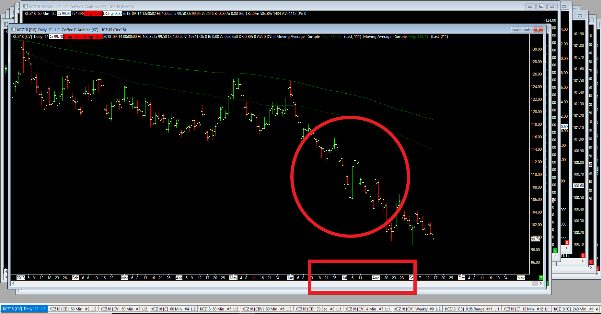This screenshot has height=314, width=601.
Task: Switch to the KCZ18 [CBV] 60 Min #6 tab
Action: (267, 309)
